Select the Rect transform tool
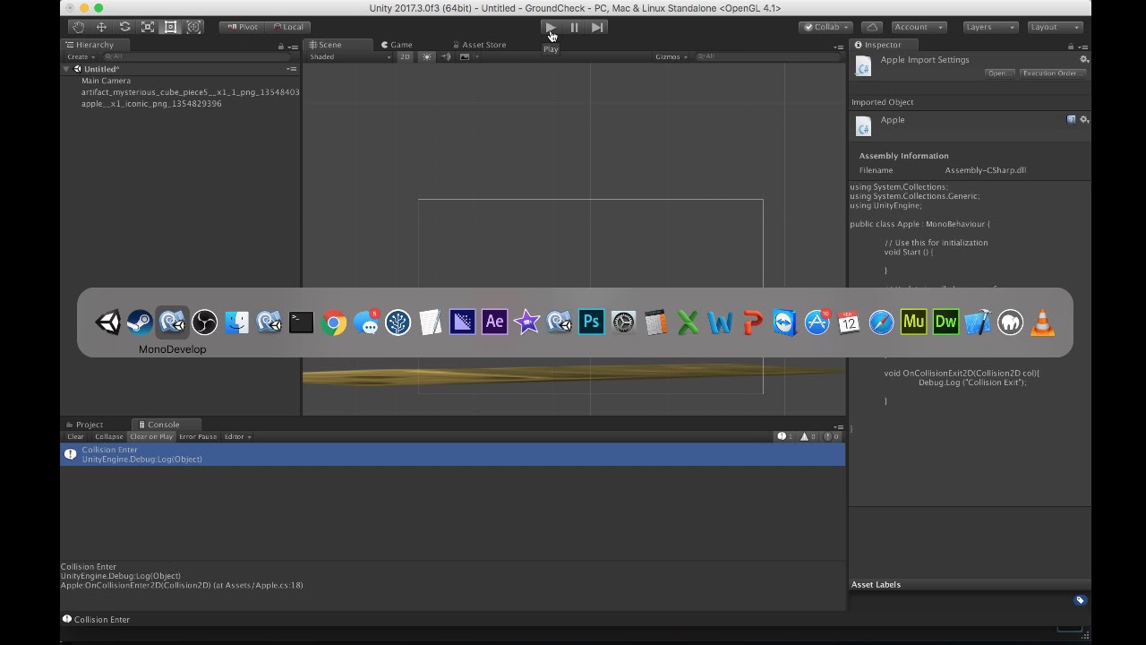This screenshot has height=645, width=1146. (x=170, y=27)
